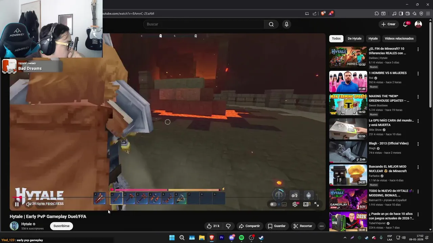Open options menu for '1 HOMBRE VS 6 MUJERES'
Screen dimensions: 433x243
418,74
